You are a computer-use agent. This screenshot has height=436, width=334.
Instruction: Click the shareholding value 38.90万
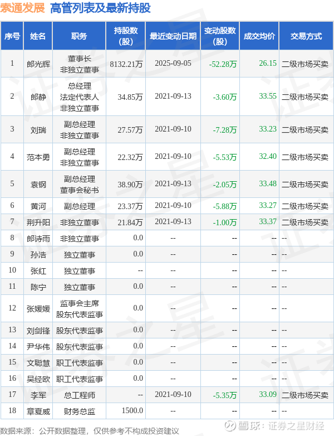[130, 185]
